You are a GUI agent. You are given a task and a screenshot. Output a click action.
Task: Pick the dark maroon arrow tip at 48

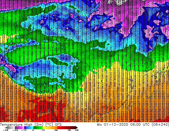pyautogui.click(x=77, y=128)
